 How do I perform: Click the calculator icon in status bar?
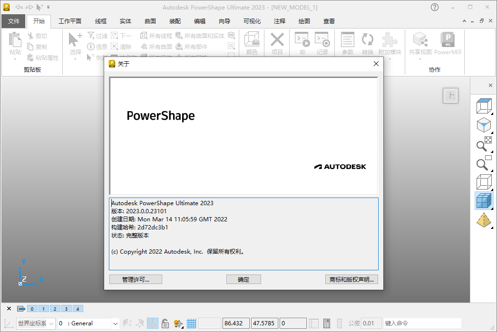tap(327, 323)
